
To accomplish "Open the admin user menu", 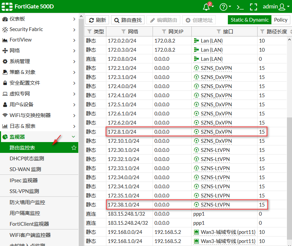I will coord(276,7).
